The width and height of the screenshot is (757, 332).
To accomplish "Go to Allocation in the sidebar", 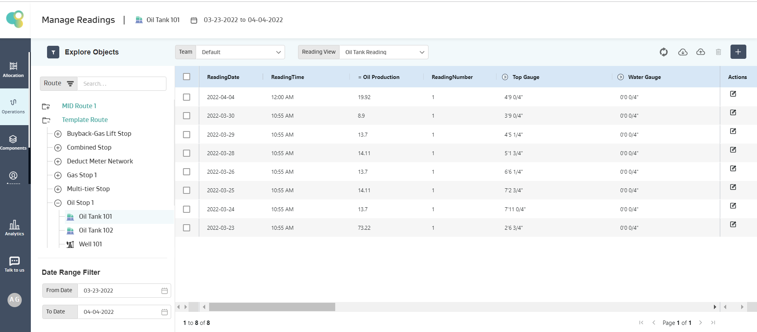I will coord(13,69).
